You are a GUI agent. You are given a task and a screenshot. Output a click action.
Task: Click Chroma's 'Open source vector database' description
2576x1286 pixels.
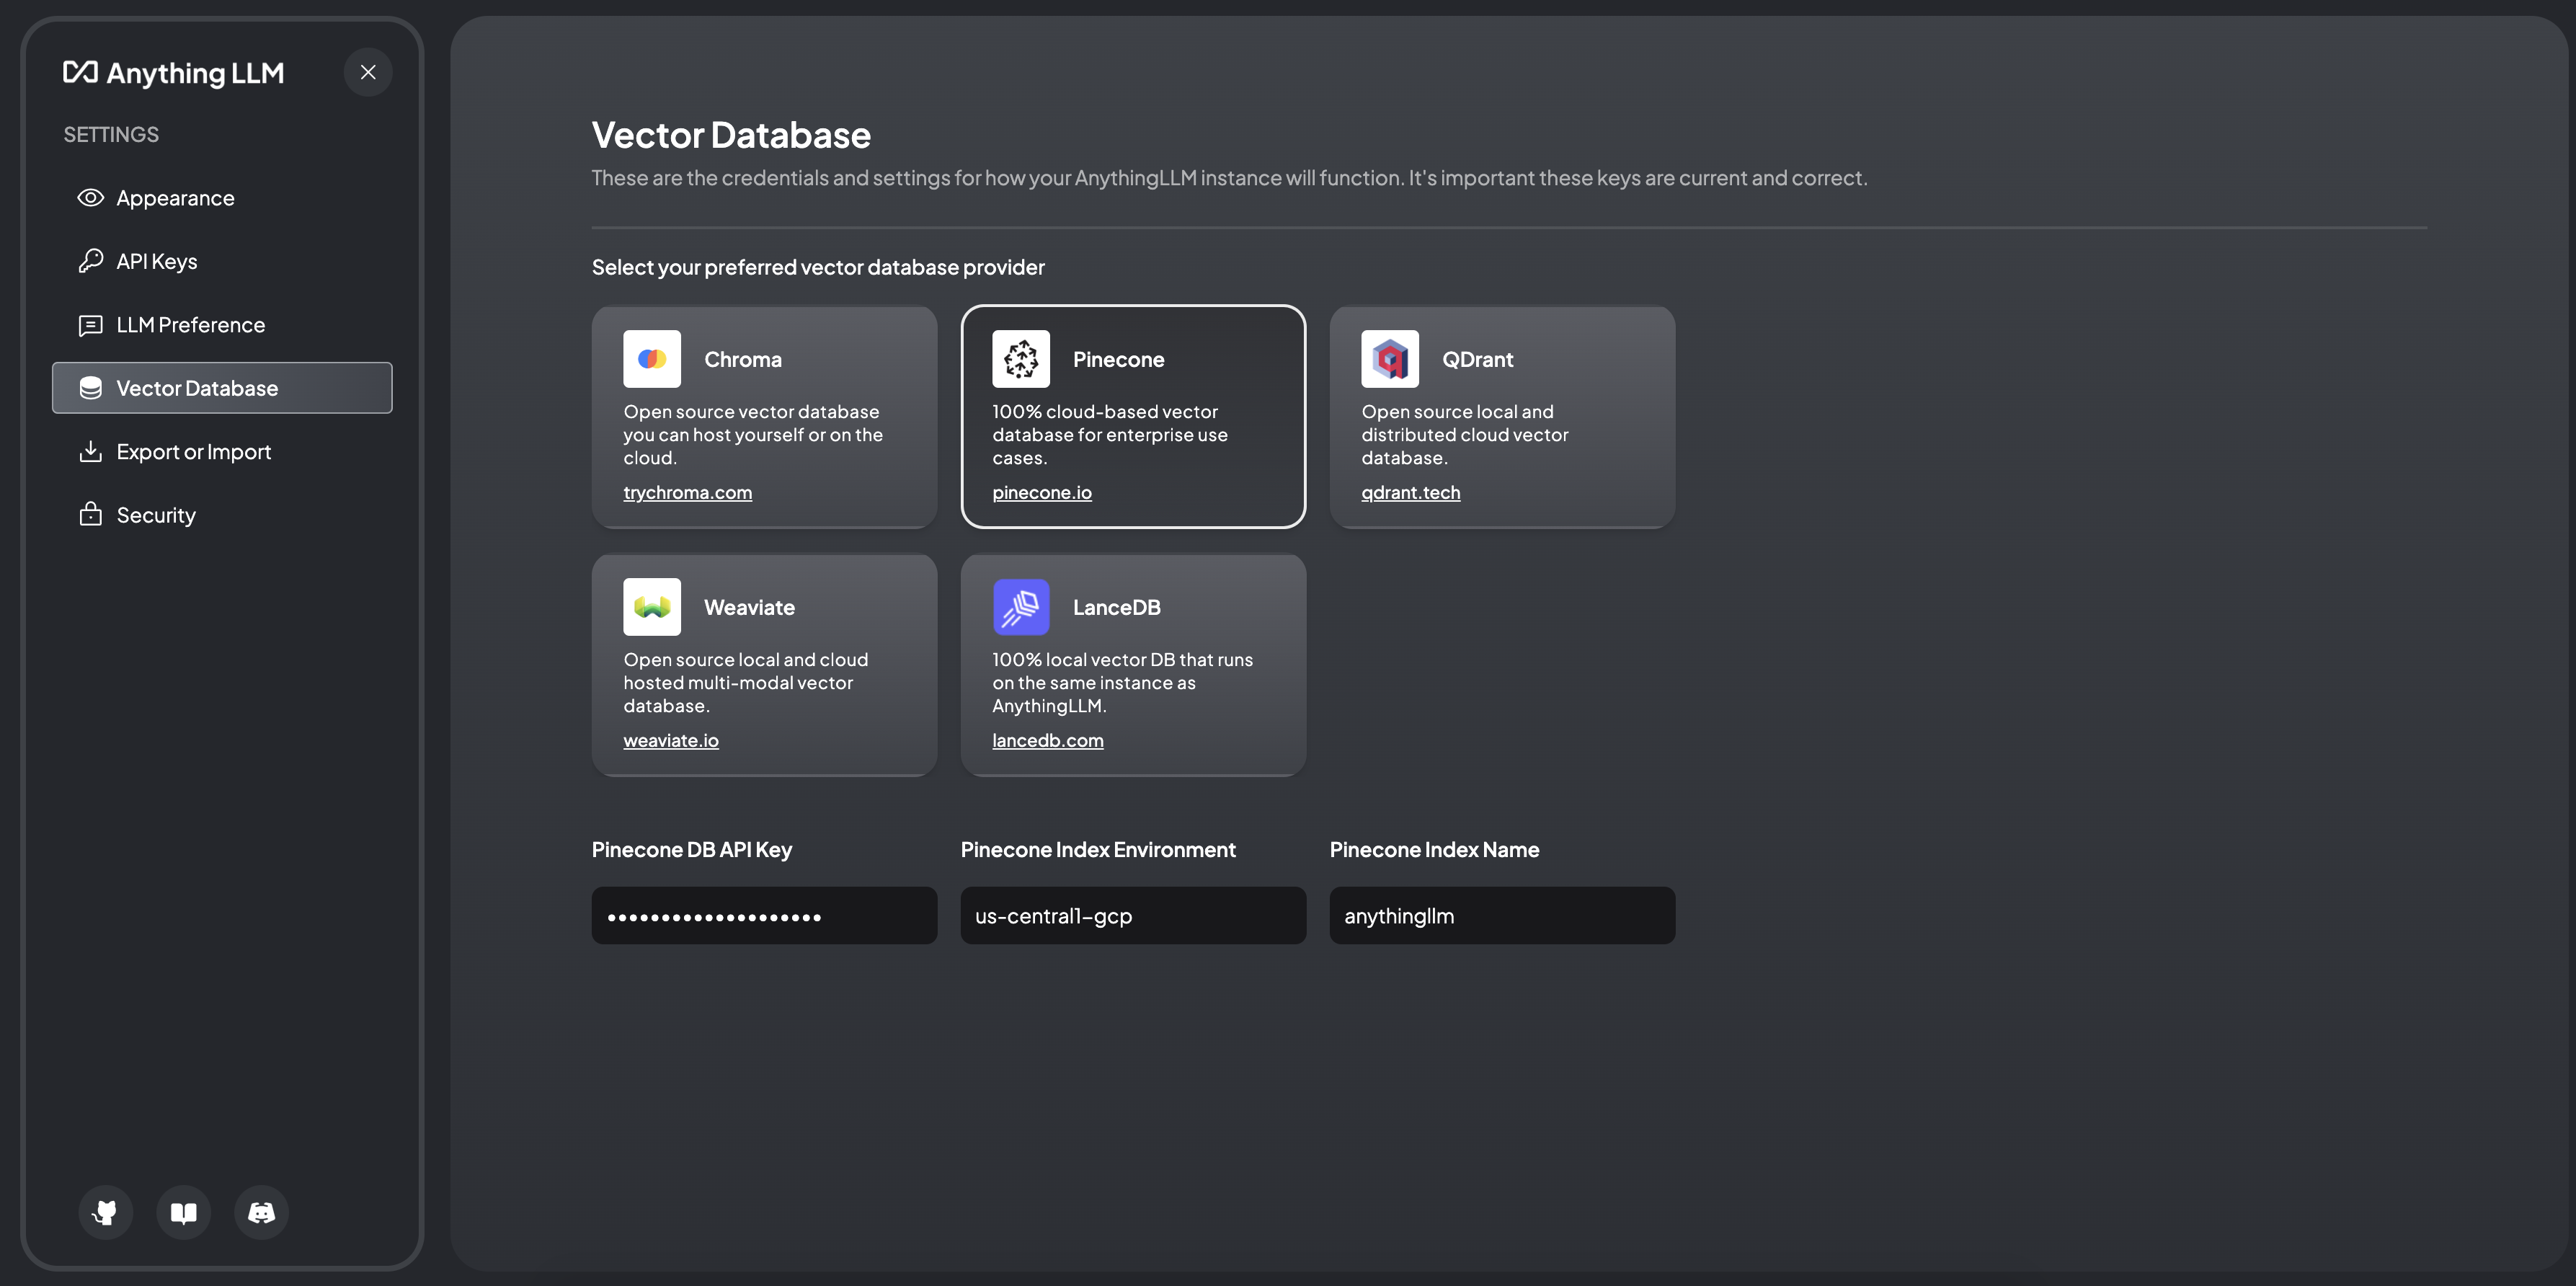(x=753, y=435)
